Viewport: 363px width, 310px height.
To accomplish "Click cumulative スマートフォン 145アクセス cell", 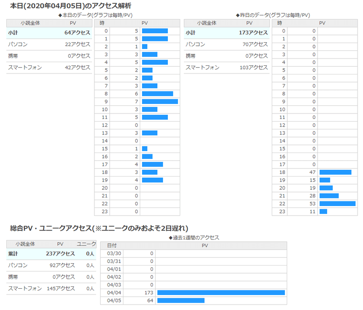I will click(61, 288).
